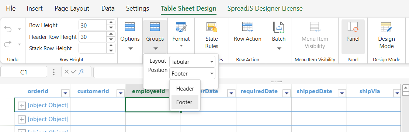Viewport: 409px width, 132px height.
Task: Click the Design Mode icon
Action: point(386,27)
